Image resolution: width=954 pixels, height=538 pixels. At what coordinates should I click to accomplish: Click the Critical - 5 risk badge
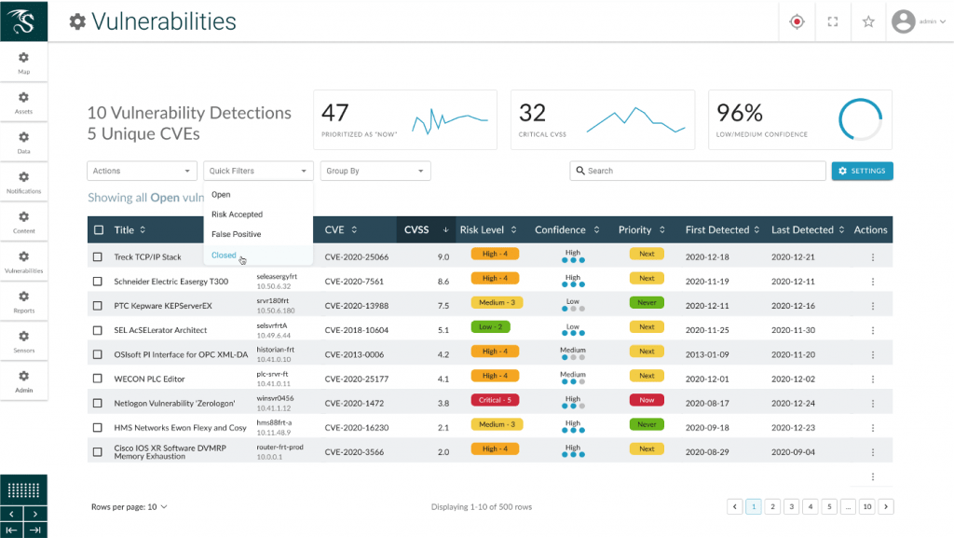tap(495, 400)
